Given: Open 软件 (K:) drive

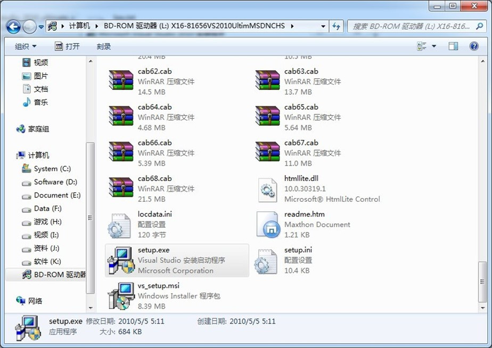Looking at the screenshot, I should 41,261.
